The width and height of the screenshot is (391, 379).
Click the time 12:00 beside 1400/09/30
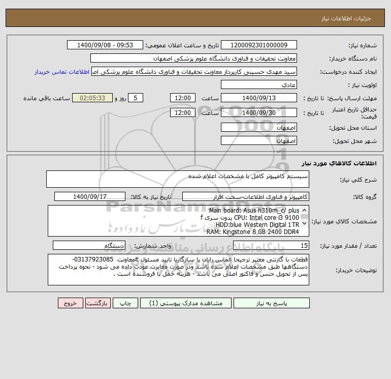(182, 112)
